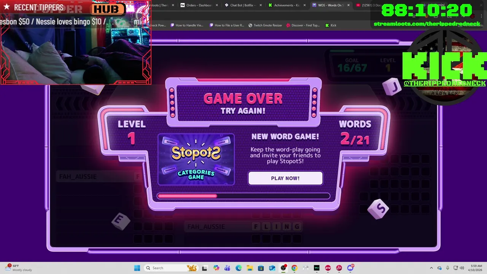This screenshot has width=487, height=274.
Task: Open the clock showing 5:59 AM
Action: [476, 268]
